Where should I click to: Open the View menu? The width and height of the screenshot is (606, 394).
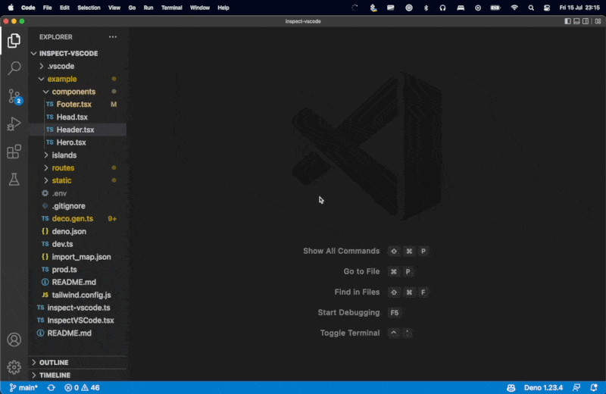114,8
